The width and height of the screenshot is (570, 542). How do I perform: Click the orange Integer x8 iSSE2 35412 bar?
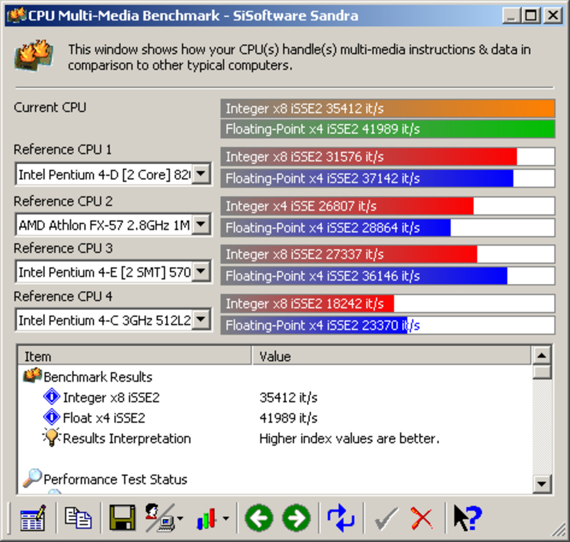[x=387, y=108]
